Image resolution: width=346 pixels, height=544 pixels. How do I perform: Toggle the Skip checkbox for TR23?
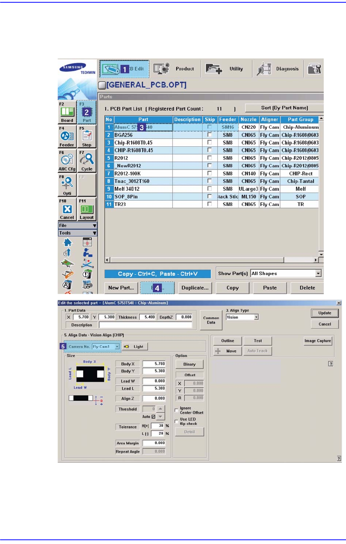tap(209, 204)
